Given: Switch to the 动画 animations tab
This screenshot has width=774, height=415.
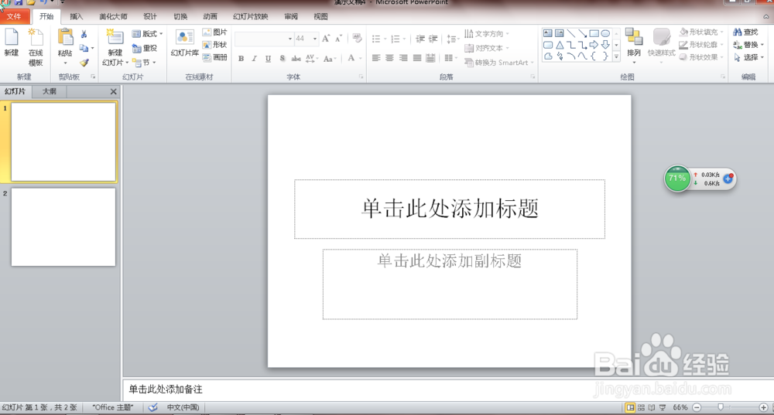Looking at the screenshot, I should tap(211, 17).
